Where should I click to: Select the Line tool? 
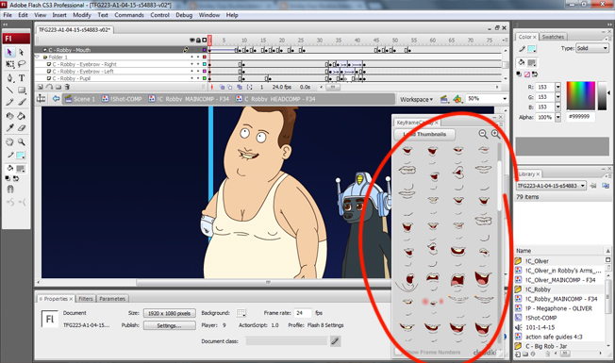[9, 90]
